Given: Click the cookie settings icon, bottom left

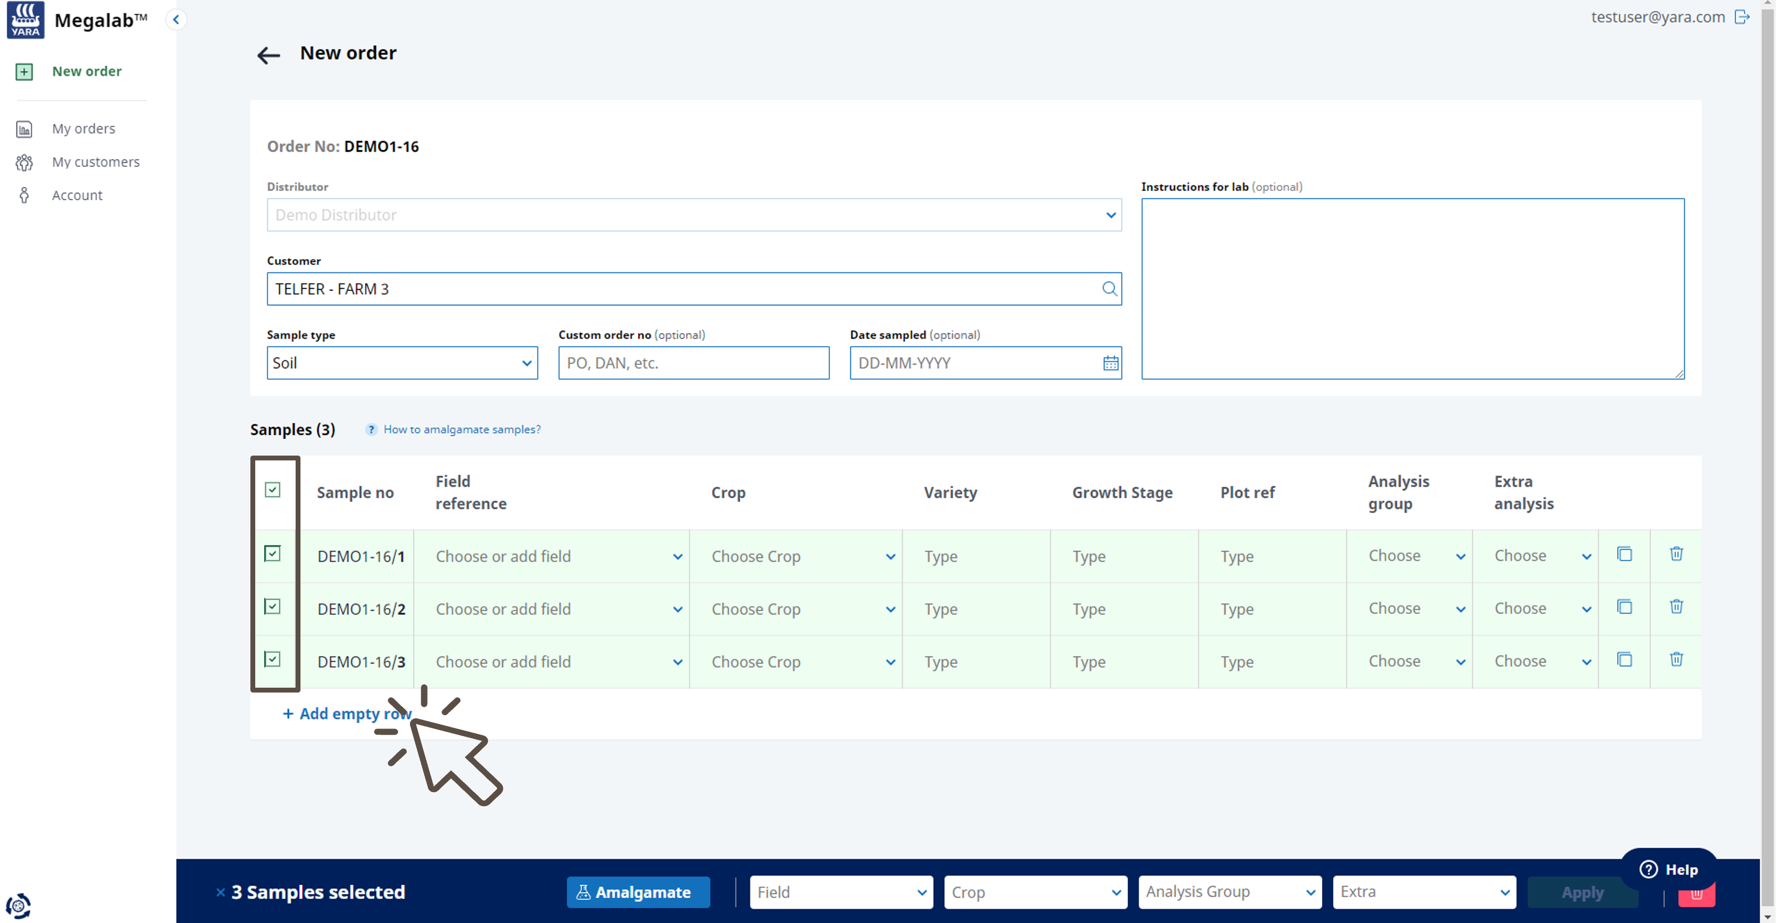Looking at the screenshot, I should (19, 905).
